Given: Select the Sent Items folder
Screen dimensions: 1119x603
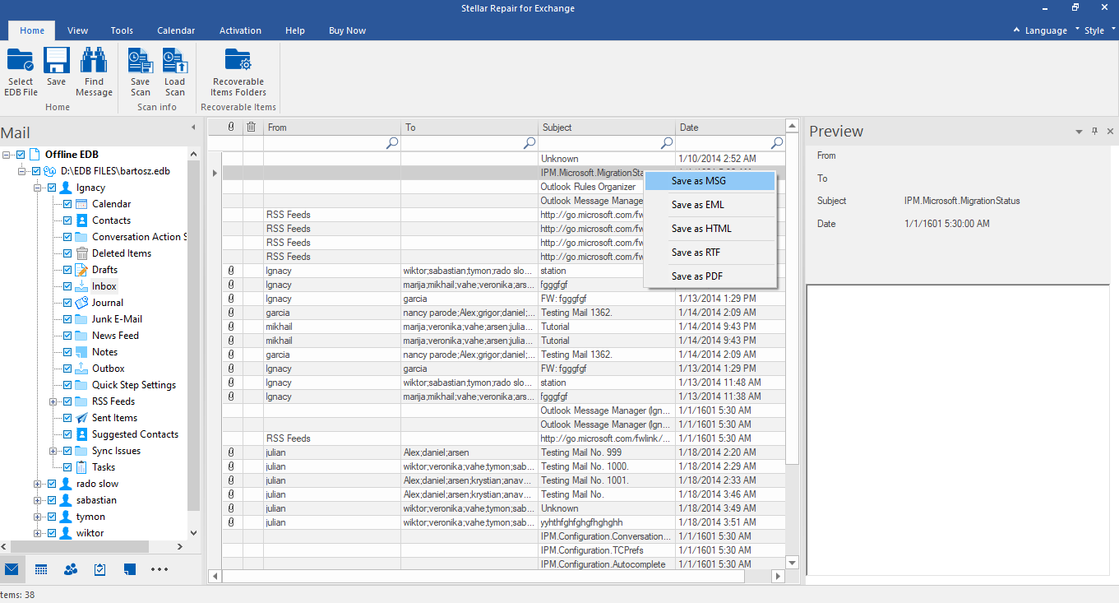Looking at the screenshot, I should coord(114,418).
